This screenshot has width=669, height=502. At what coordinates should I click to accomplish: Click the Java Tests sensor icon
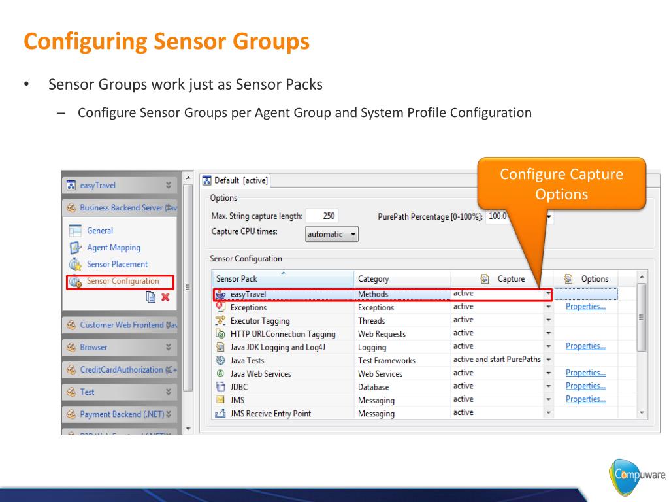220,360
